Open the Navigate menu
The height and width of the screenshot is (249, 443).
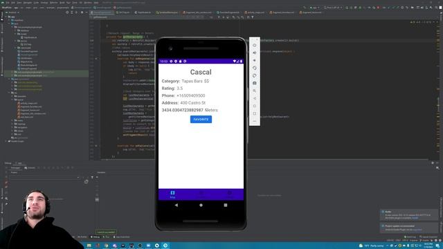click(28, 3)
